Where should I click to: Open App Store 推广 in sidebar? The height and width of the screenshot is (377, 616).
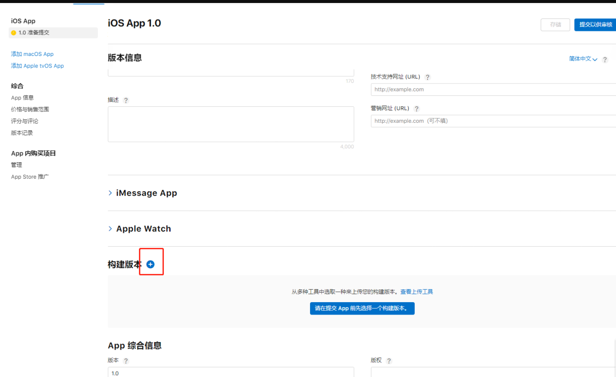point(30,177)
